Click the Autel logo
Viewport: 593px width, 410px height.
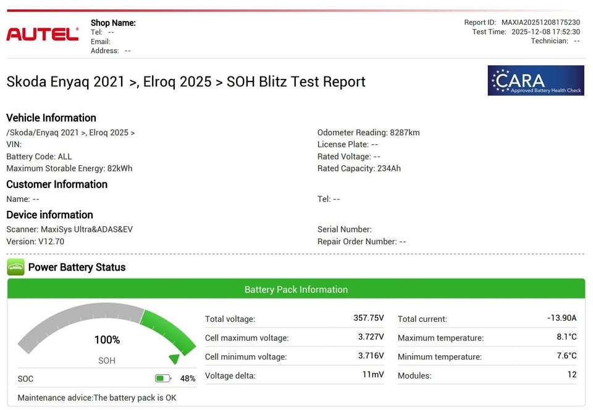pyautogui.click(x=42, y=35)
